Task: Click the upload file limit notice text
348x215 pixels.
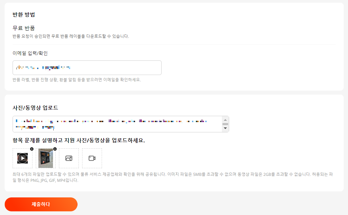Action: click(x=173, y=177)
